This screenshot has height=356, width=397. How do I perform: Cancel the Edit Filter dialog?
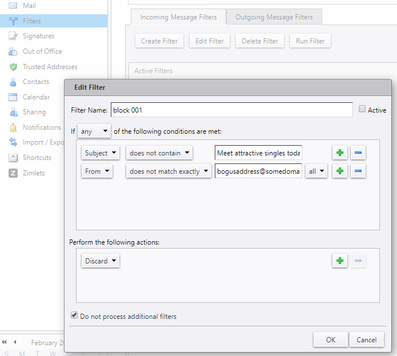pos(367,339)
